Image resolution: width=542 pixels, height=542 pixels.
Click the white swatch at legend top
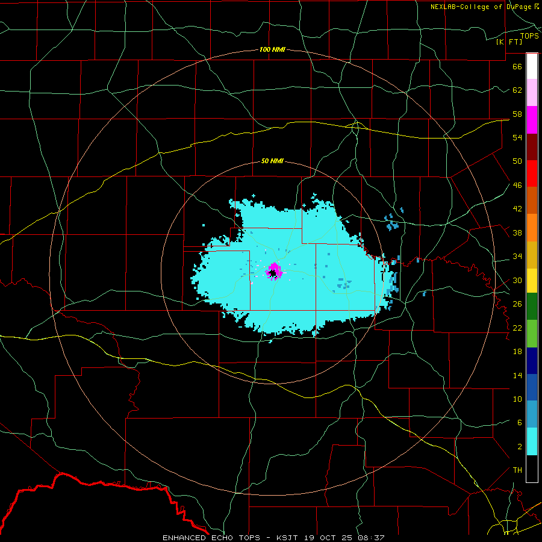(532, 66)
